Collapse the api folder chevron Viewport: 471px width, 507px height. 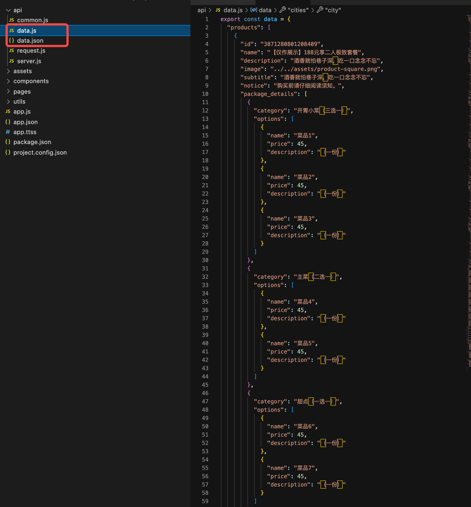(x=8, y=10)
